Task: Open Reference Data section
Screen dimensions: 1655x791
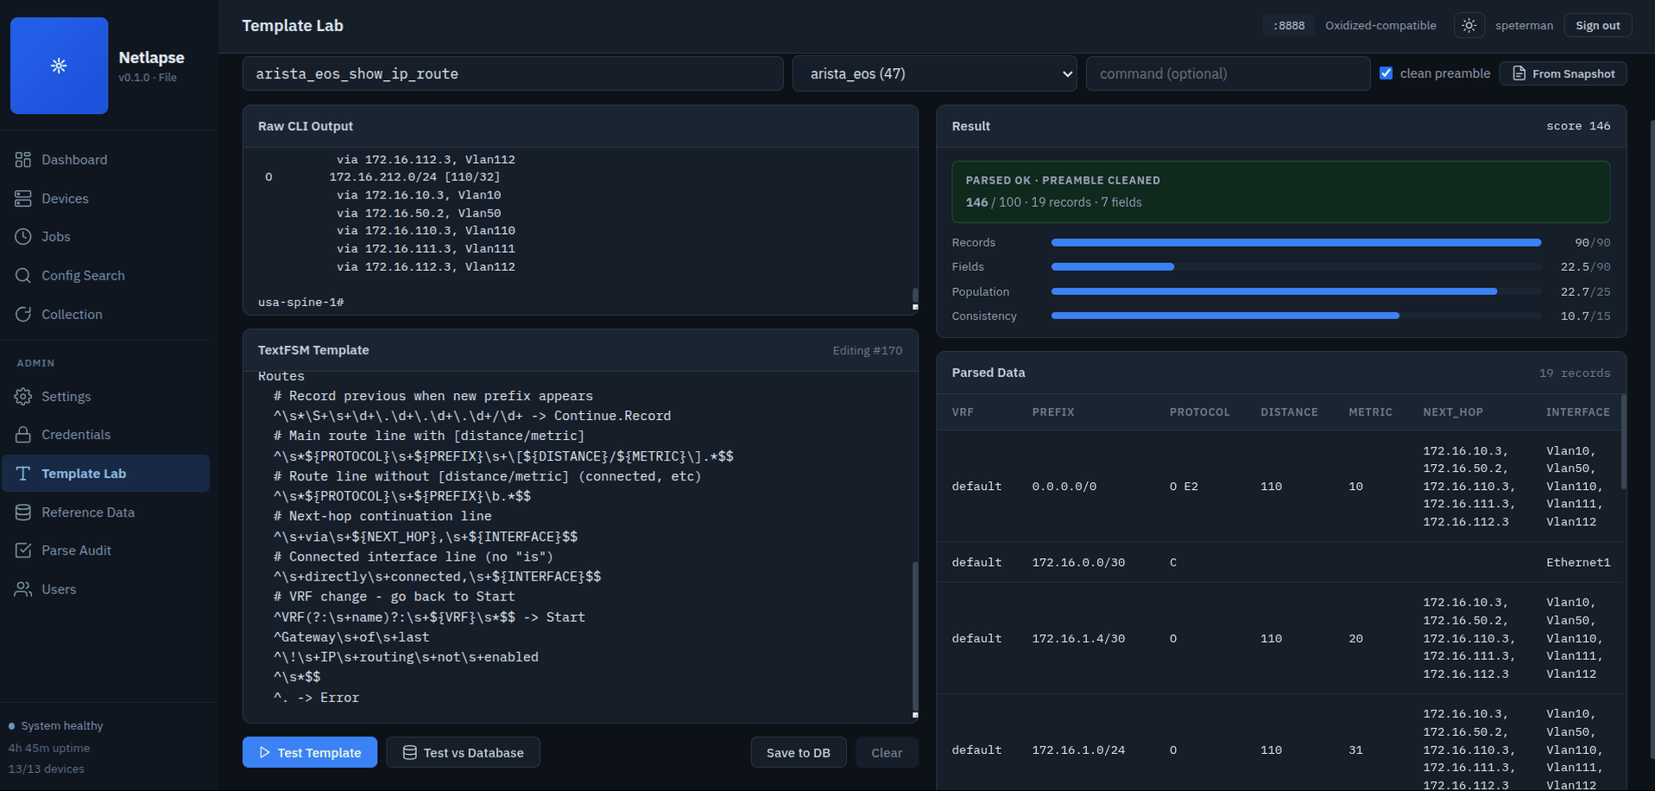Action: 105,512
